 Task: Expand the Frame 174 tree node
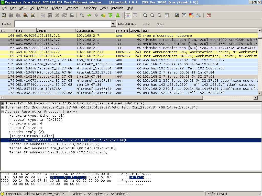(x=3, y=103)
